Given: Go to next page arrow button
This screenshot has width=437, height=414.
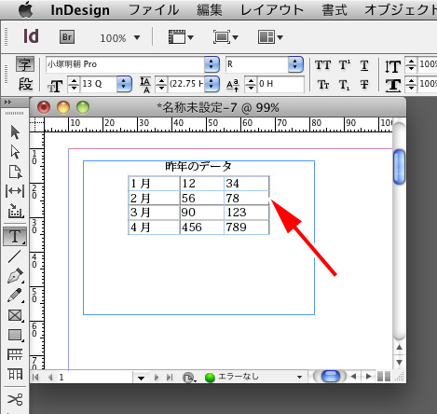Looking at the screenshot, I should point(157,378).
